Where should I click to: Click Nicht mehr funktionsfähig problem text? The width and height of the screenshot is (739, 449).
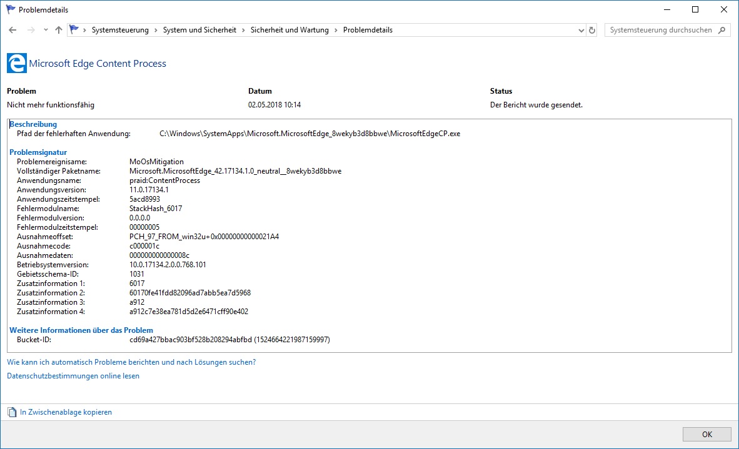(x=51, y=105)
